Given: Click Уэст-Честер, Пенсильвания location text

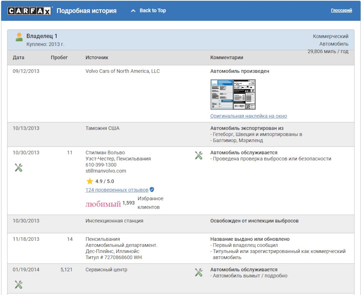Looking at the screenshot, I should click(118, 159).
